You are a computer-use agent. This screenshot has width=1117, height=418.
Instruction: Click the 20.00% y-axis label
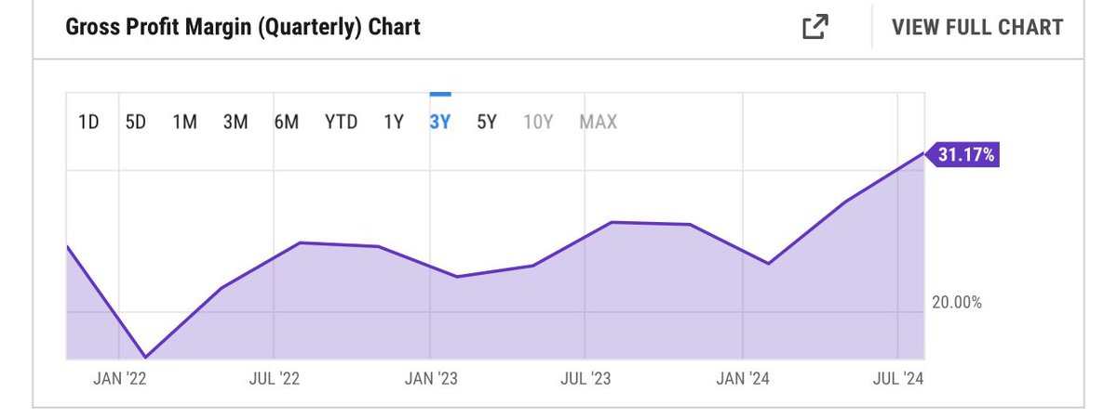pos(957,302)
